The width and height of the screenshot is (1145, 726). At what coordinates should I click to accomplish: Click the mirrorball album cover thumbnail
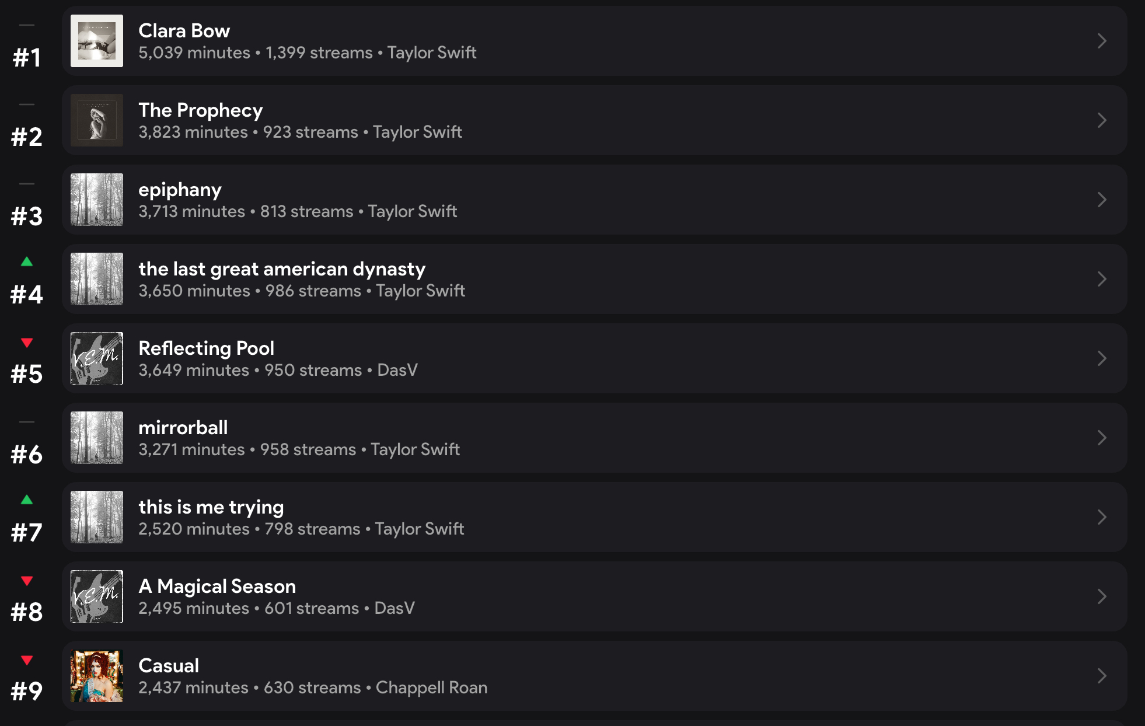[97, 438]
